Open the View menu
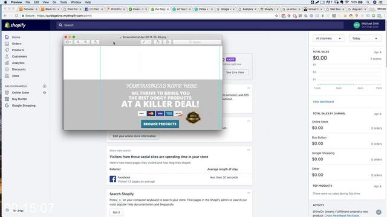The image size is (387, 217). click(x=46, y=2)
